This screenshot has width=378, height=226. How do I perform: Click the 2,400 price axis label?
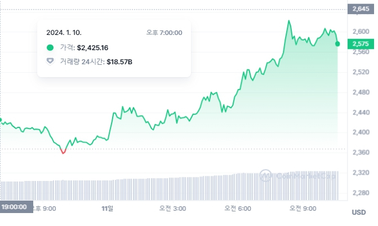359,132
